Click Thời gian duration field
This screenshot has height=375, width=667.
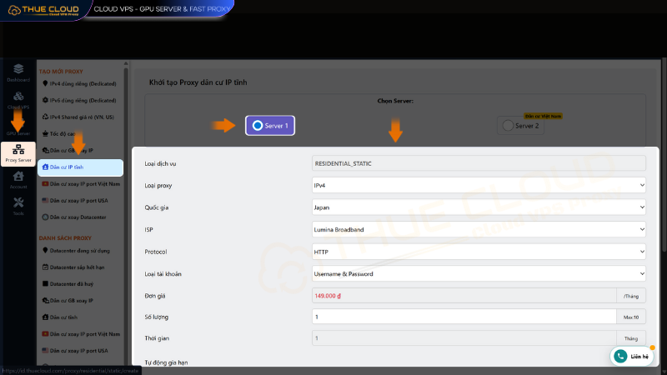[x=464, y=338]
